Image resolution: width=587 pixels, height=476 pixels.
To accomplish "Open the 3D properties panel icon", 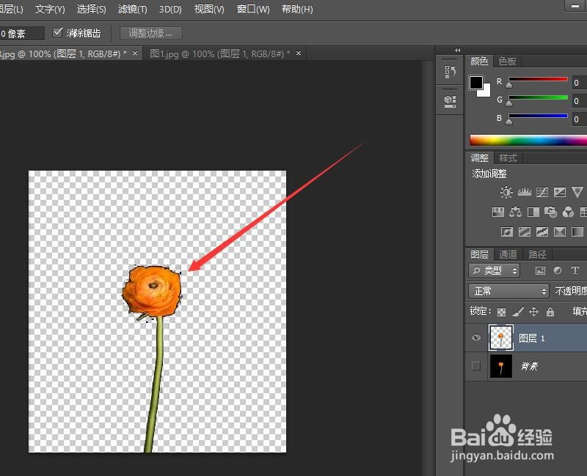I will [450, 101].
